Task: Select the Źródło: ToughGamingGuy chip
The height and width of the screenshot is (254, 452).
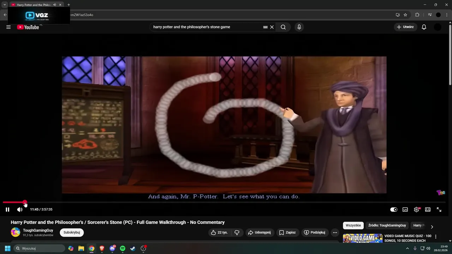Action: coord(387,225)
